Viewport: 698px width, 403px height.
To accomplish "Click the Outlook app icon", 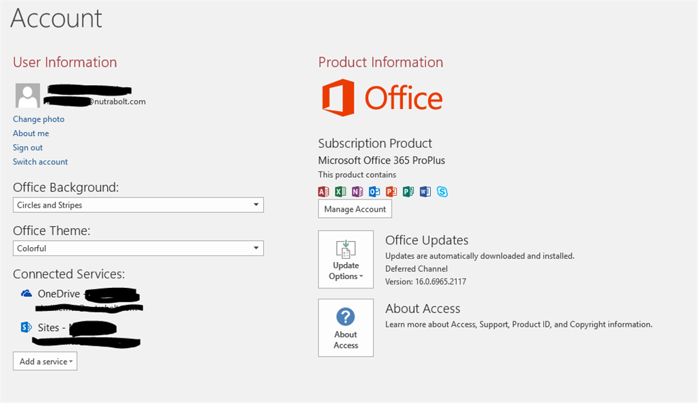I will 374,191.
